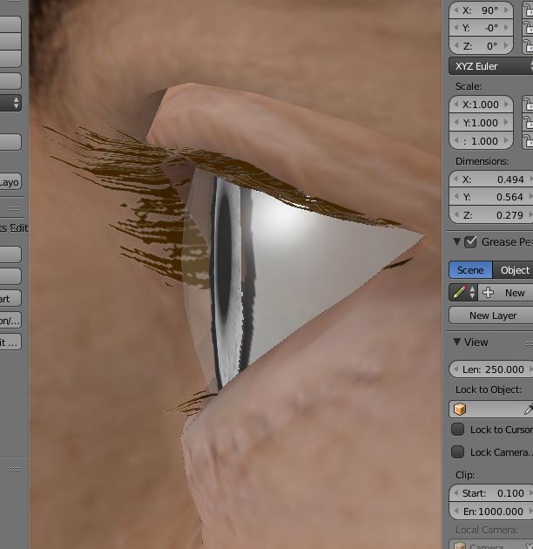Screen dimensions: 533x549
Task: Check the Lock Camera checkbox
Action: [x=457, y=451]
